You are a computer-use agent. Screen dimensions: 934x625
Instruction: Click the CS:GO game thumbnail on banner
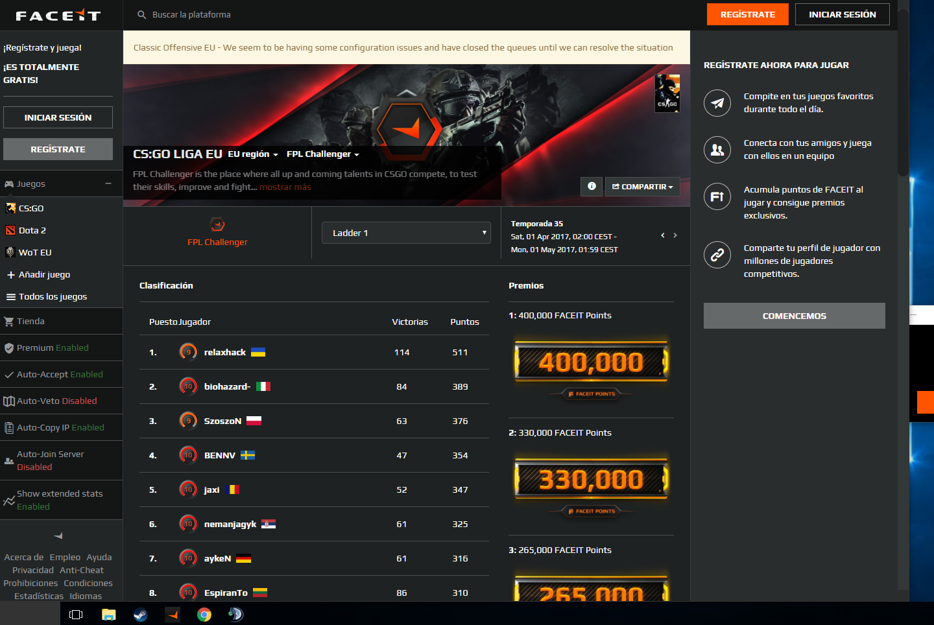667,93
